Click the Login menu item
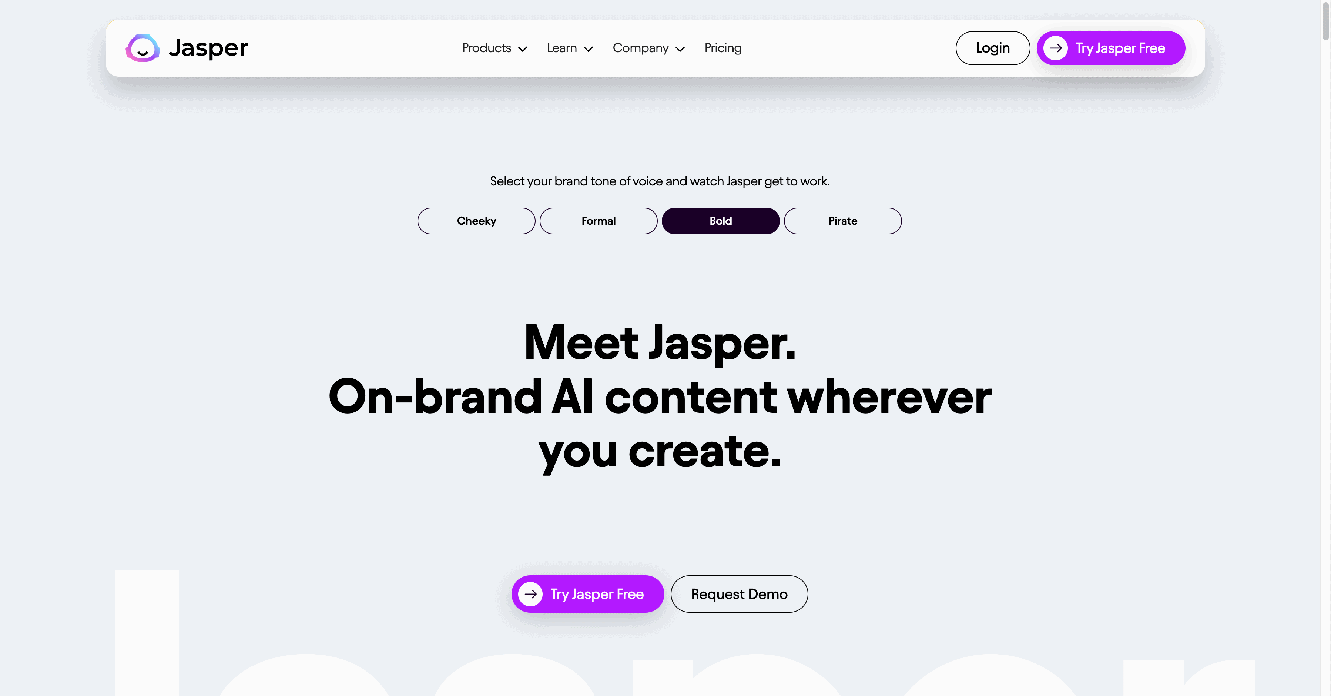This screenshot has height=696, width=1331. [993, 48]
